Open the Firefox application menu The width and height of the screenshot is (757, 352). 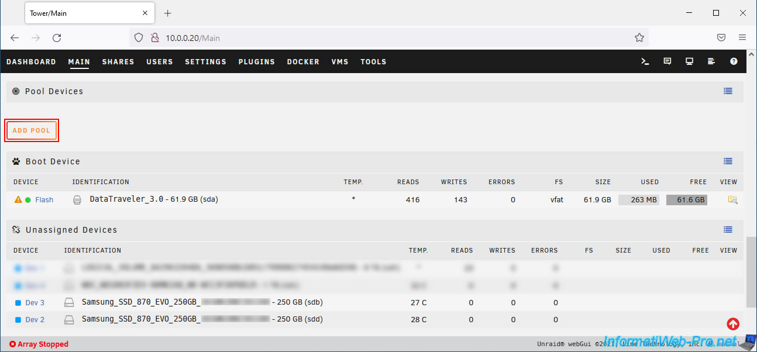click(x=742, y=37)
